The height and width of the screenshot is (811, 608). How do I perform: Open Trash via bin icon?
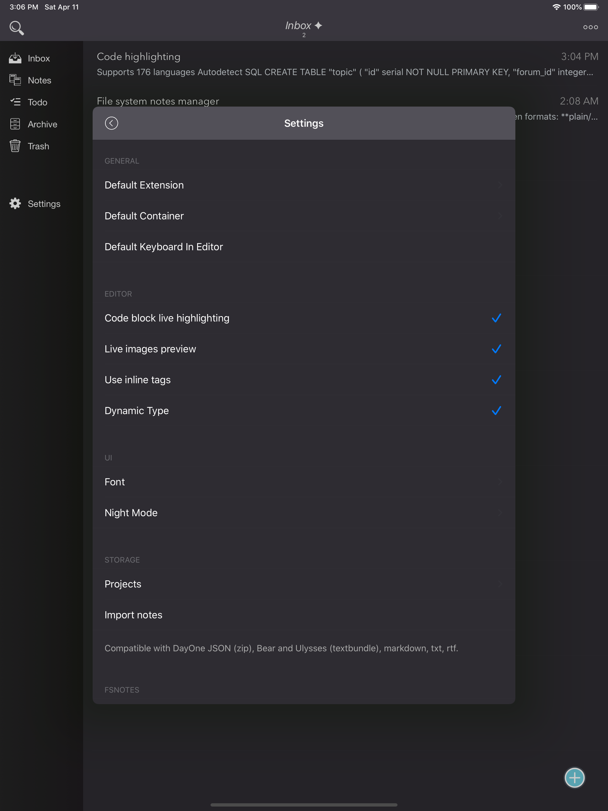coord(15,146)
